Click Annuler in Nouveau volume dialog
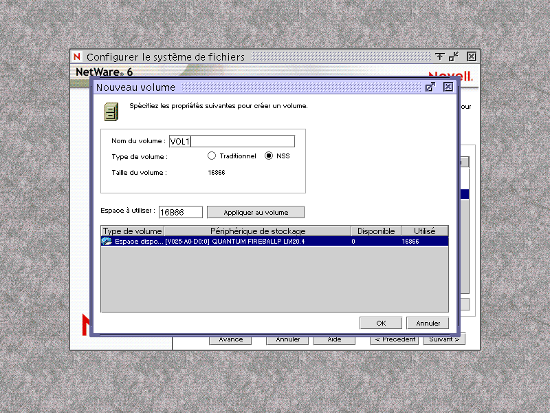The width and height of the screenshot is (550, 413). (428, 323)
